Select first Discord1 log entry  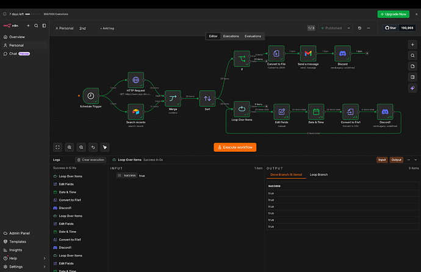(65, 208)
